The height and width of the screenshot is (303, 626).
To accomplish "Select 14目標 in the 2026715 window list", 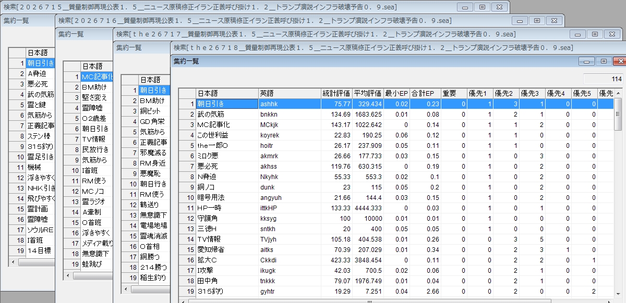I will click(40, 250).
